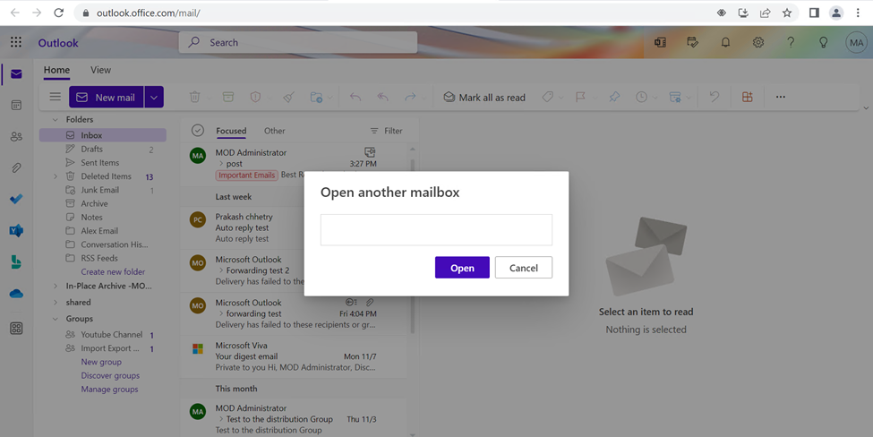Image resolution: width=873 pixels, height=437 pixels.
Task: Click the Pin icon in toolbar
Action: (614, 97)
